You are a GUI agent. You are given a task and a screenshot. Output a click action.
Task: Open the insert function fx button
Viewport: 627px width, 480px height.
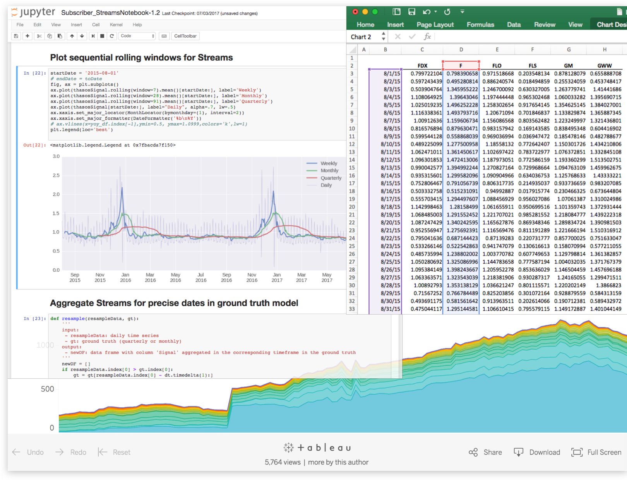[x=427, y=37]
